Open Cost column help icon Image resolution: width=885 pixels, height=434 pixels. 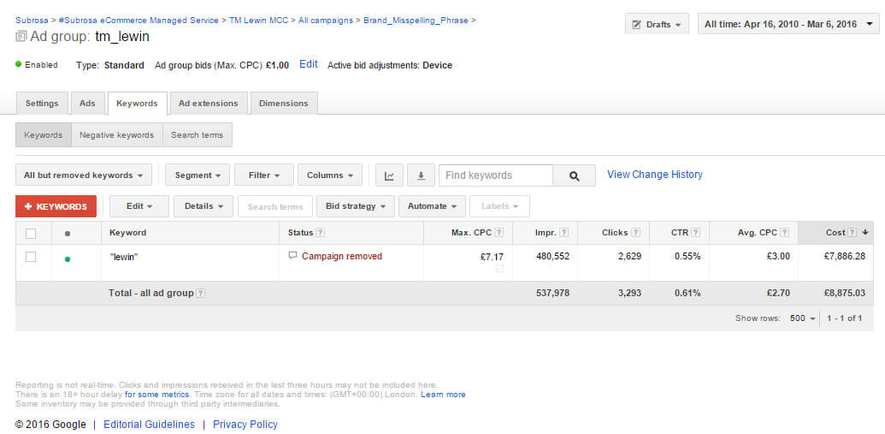tap(852, 233)
